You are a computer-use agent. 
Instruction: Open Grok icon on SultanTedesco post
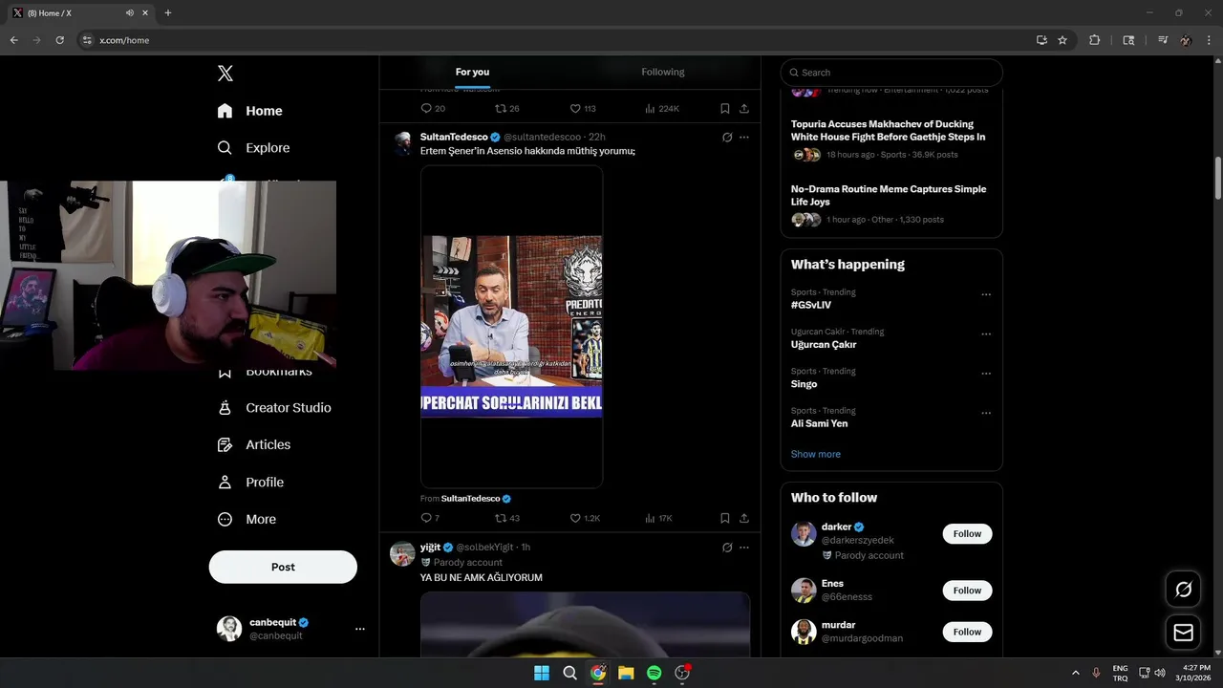[727, 138]
